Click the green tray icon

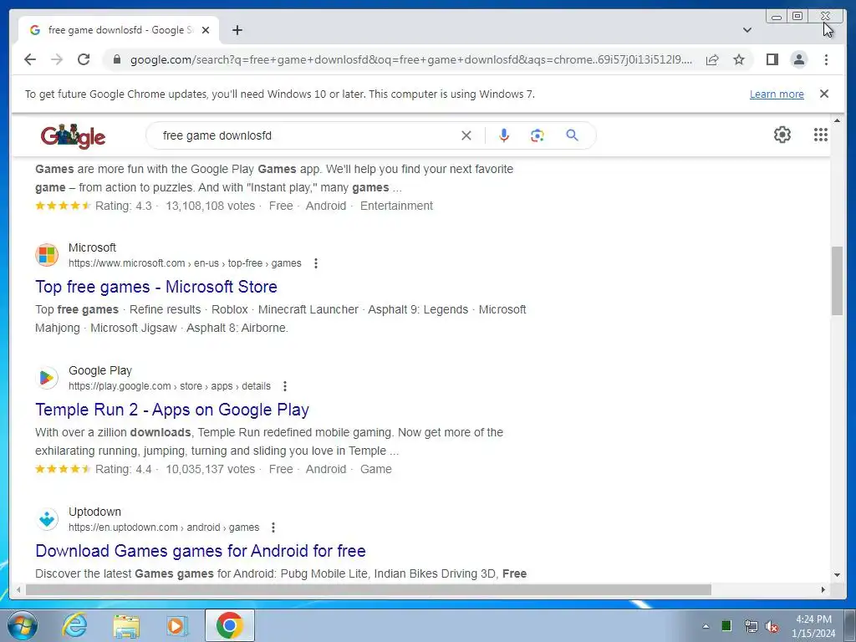point(726,626)
